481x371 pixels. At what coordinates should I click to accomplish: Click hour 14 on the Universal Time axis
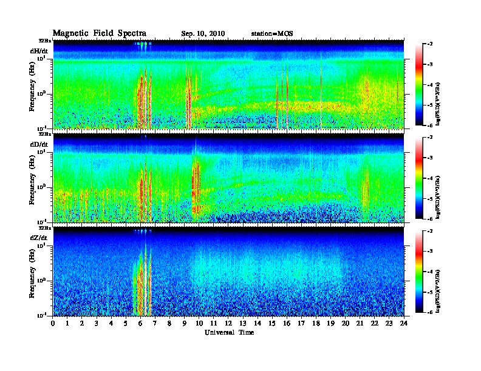[x=258, y=324]
